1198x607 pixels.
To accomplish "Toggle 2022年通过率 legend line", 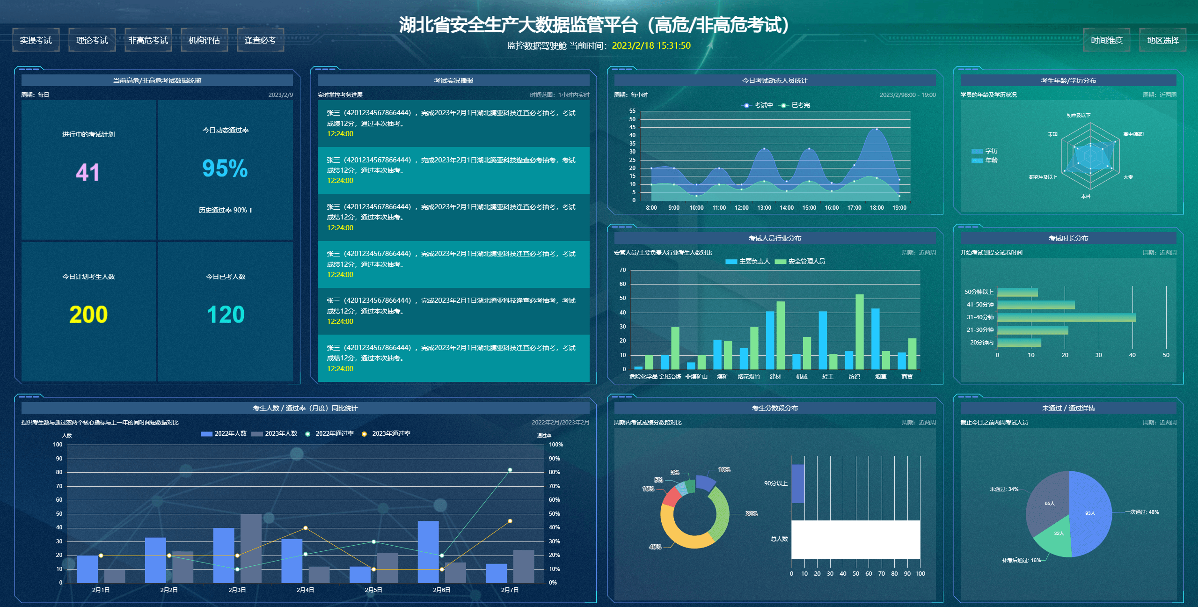I will coord(329,434).
